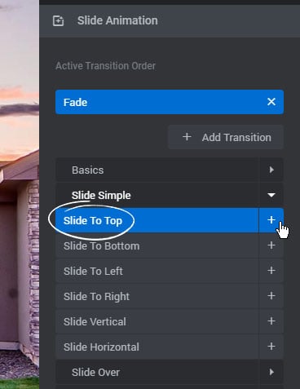
Task: Select the active Fade transition entry
Action: [x=161, y=102]
